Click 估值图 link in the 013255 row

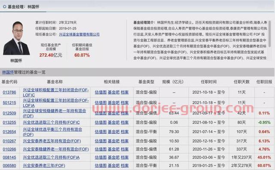point(101,122)
